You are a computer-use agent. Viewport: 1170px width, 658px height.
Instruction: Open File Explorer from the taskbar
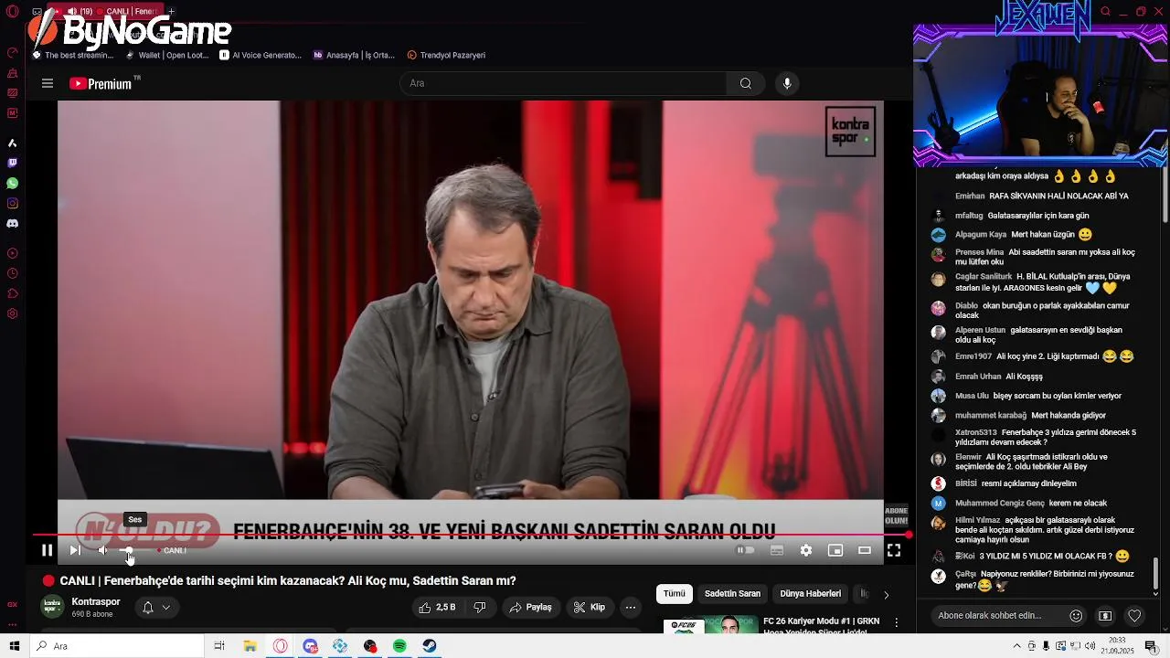click(x=250, y=646)
